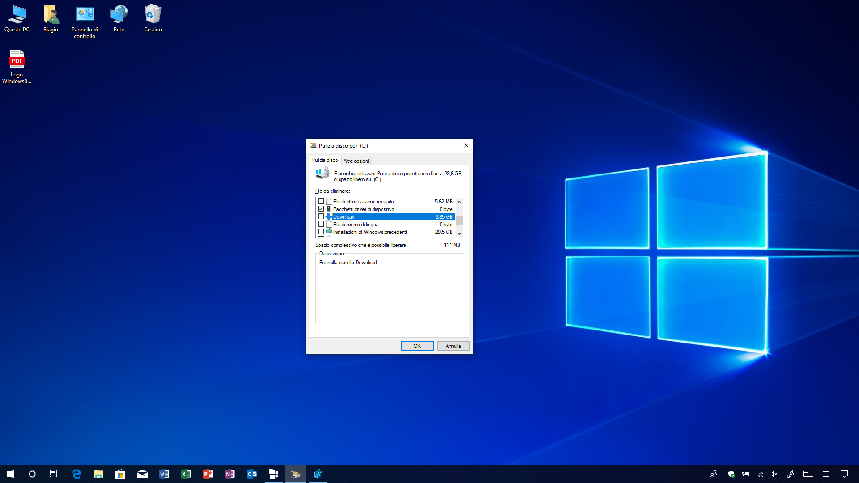
Task: Open the Cestino recycle bin
Action: click(153, 19)
